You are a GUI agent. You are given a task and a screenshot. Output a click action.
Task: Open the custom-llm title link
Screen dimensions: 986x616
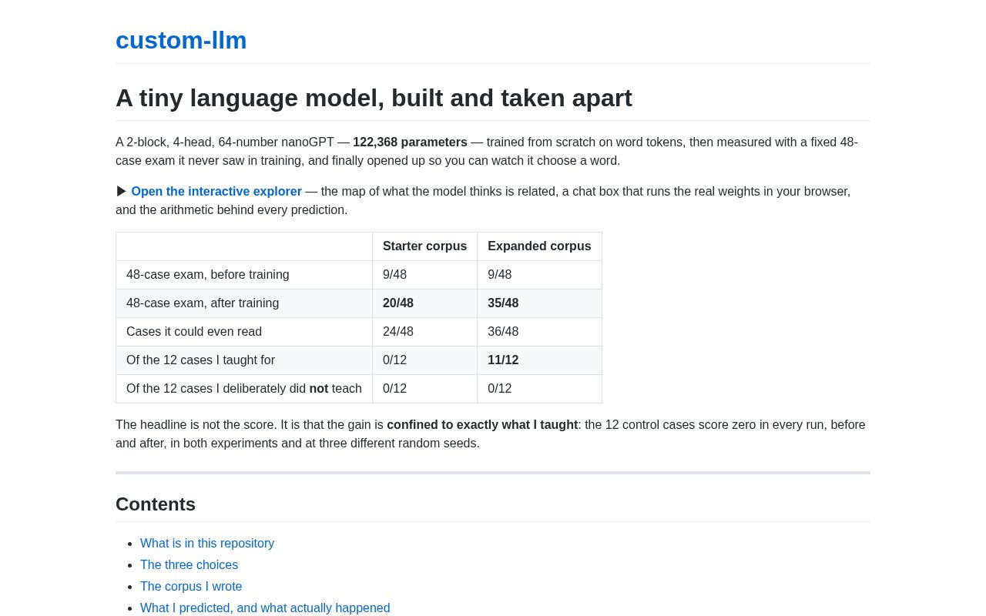[181, 40]
